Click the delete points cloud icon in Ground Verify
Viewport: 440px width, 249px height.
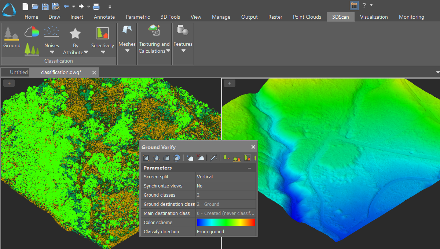pyautogui.click(x=200, y=157)
